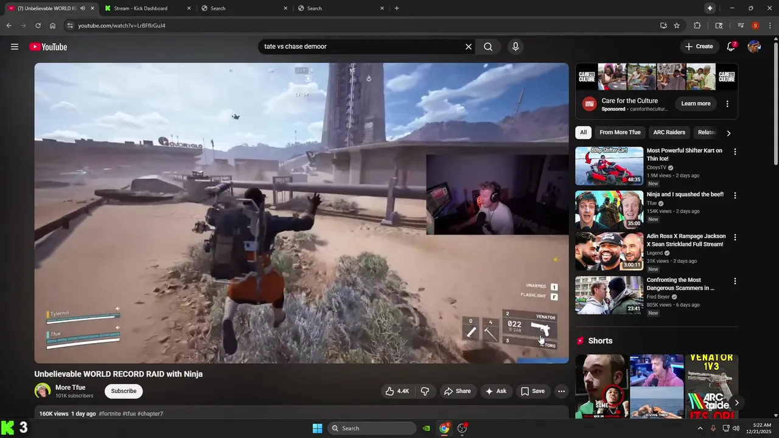
Task: Open options for Dangerous Scammers video
Action: 735,281
